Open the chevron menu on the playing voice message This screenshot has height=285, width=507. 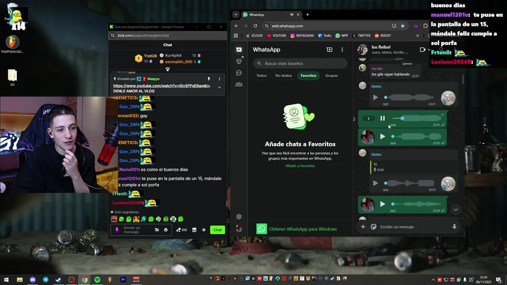coord(442,115)
